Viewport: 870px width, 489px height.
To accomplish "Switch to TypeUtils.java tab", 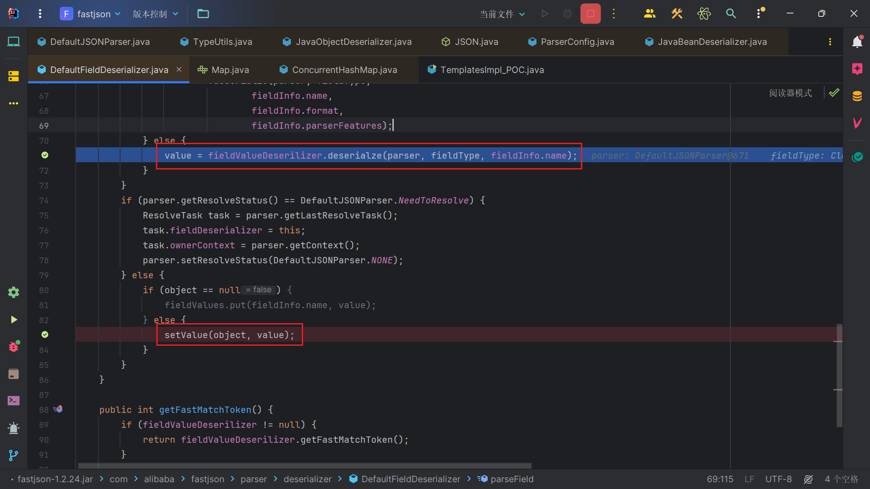I will pyautogui.click(x=216, y=42).
